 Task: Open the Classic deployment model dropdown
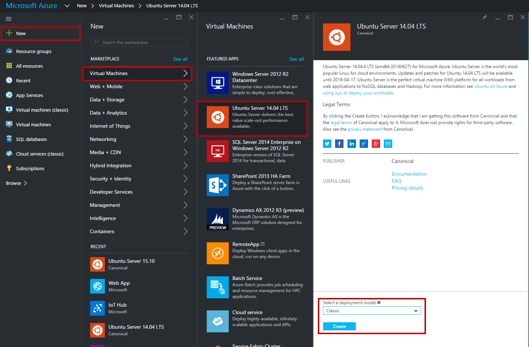point(372,311)
